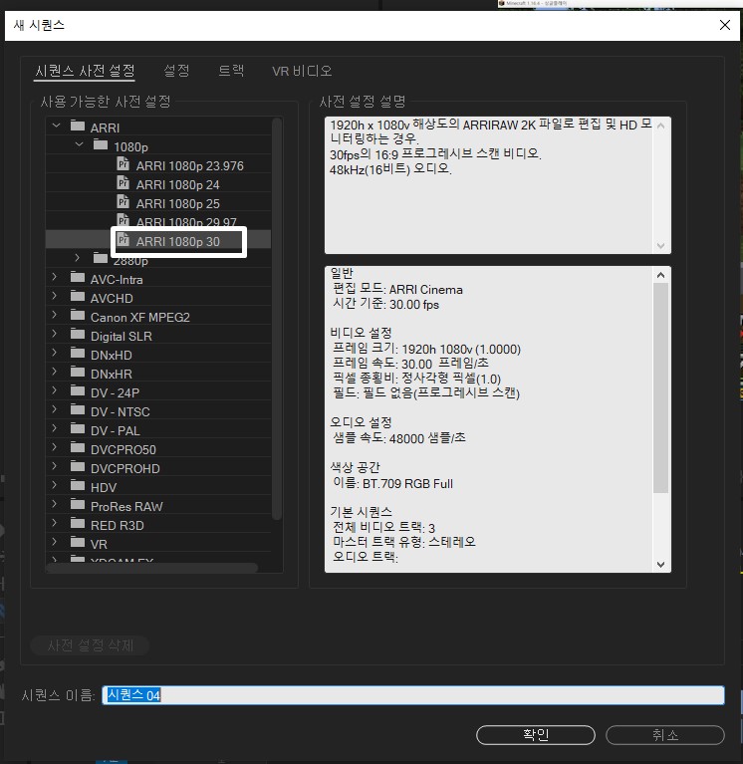Expand the 2880p subfolder
This screenshot has width=743, height=764.
pyautogui.click(x=77, y=258)
